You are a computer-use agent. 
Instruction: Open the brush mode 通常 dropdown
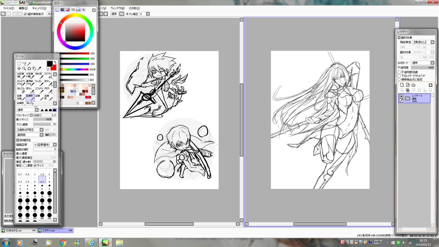[x=37, y=110]
